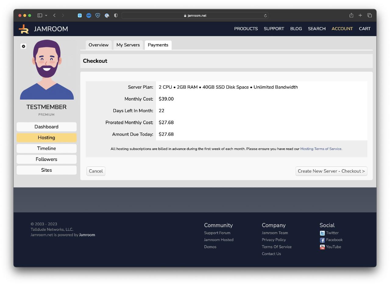Open the PRODUCTS menu item

[246, 29]
